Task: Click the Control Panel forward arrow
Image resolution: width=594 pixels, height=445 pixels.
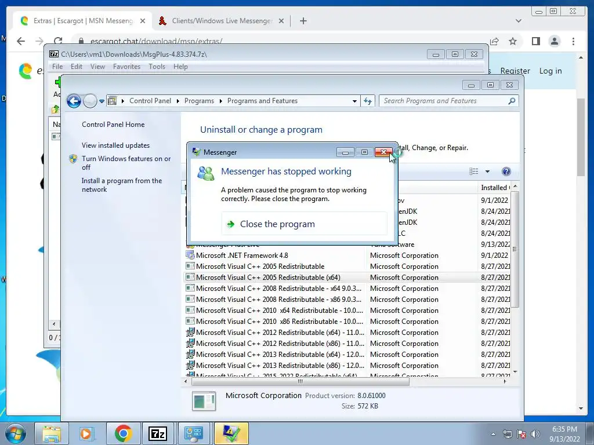Action: coord(90,101)
